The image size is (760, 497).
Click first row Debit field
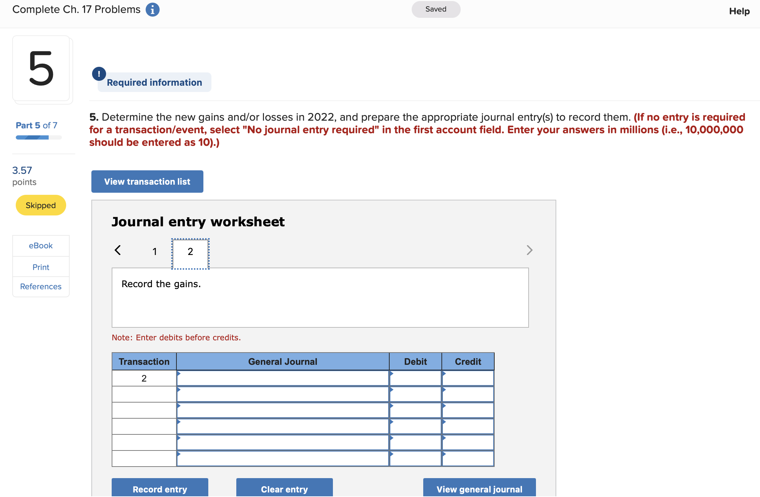point(416,378)
